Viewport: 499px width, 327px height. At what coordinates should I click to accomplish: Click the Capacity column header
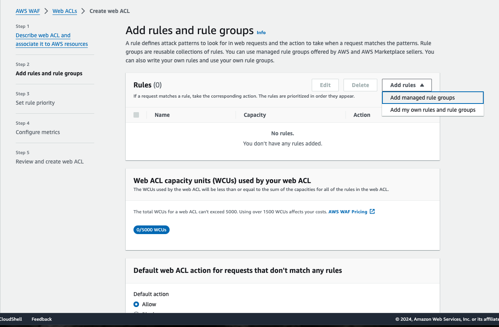click(255, 115)
